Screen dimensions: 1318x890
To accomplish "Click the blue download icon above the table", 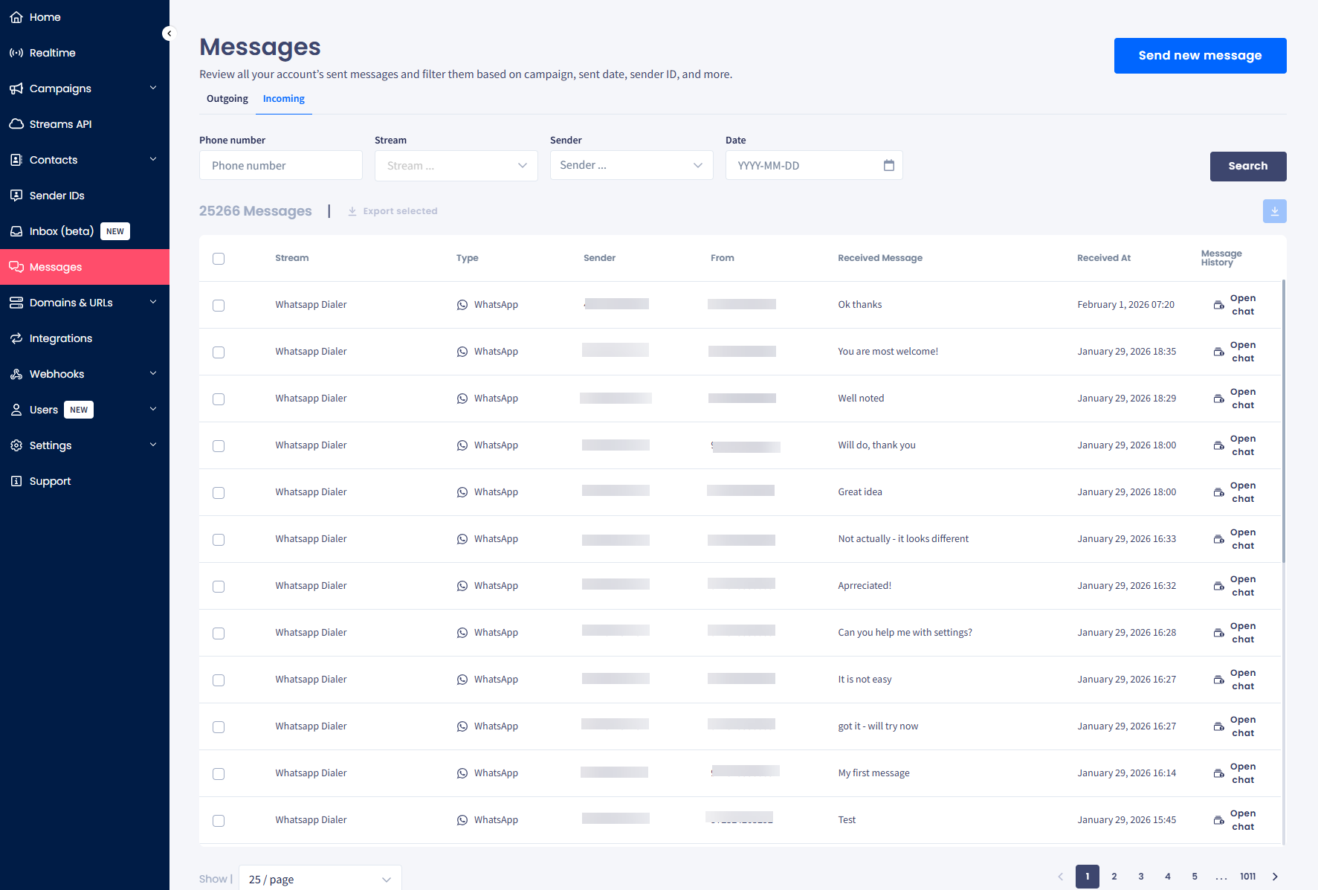I will (1274, 211).
